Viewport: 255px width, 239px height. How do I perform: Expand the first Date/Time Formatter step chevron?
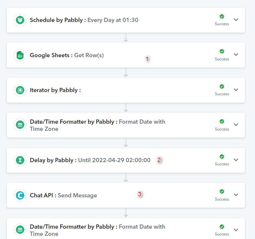tap(236, 125)
